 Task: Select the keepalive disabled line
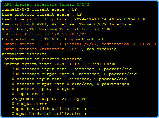(24, 54)
